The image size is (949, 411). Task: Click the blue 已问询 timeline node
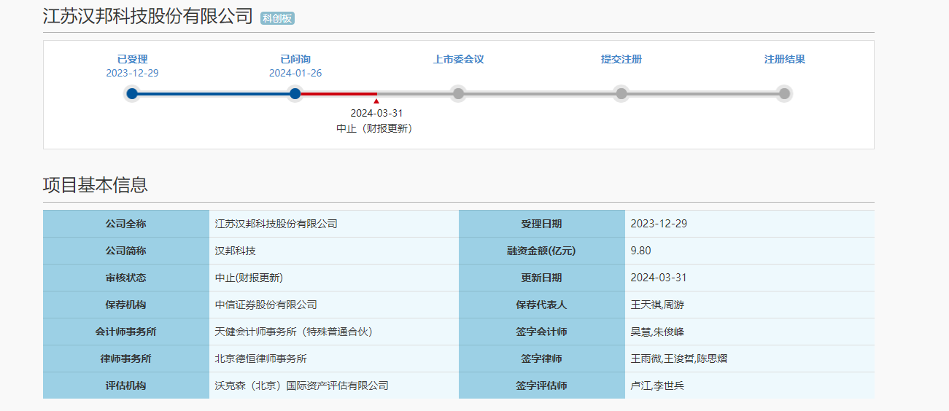tap(295, 93)
